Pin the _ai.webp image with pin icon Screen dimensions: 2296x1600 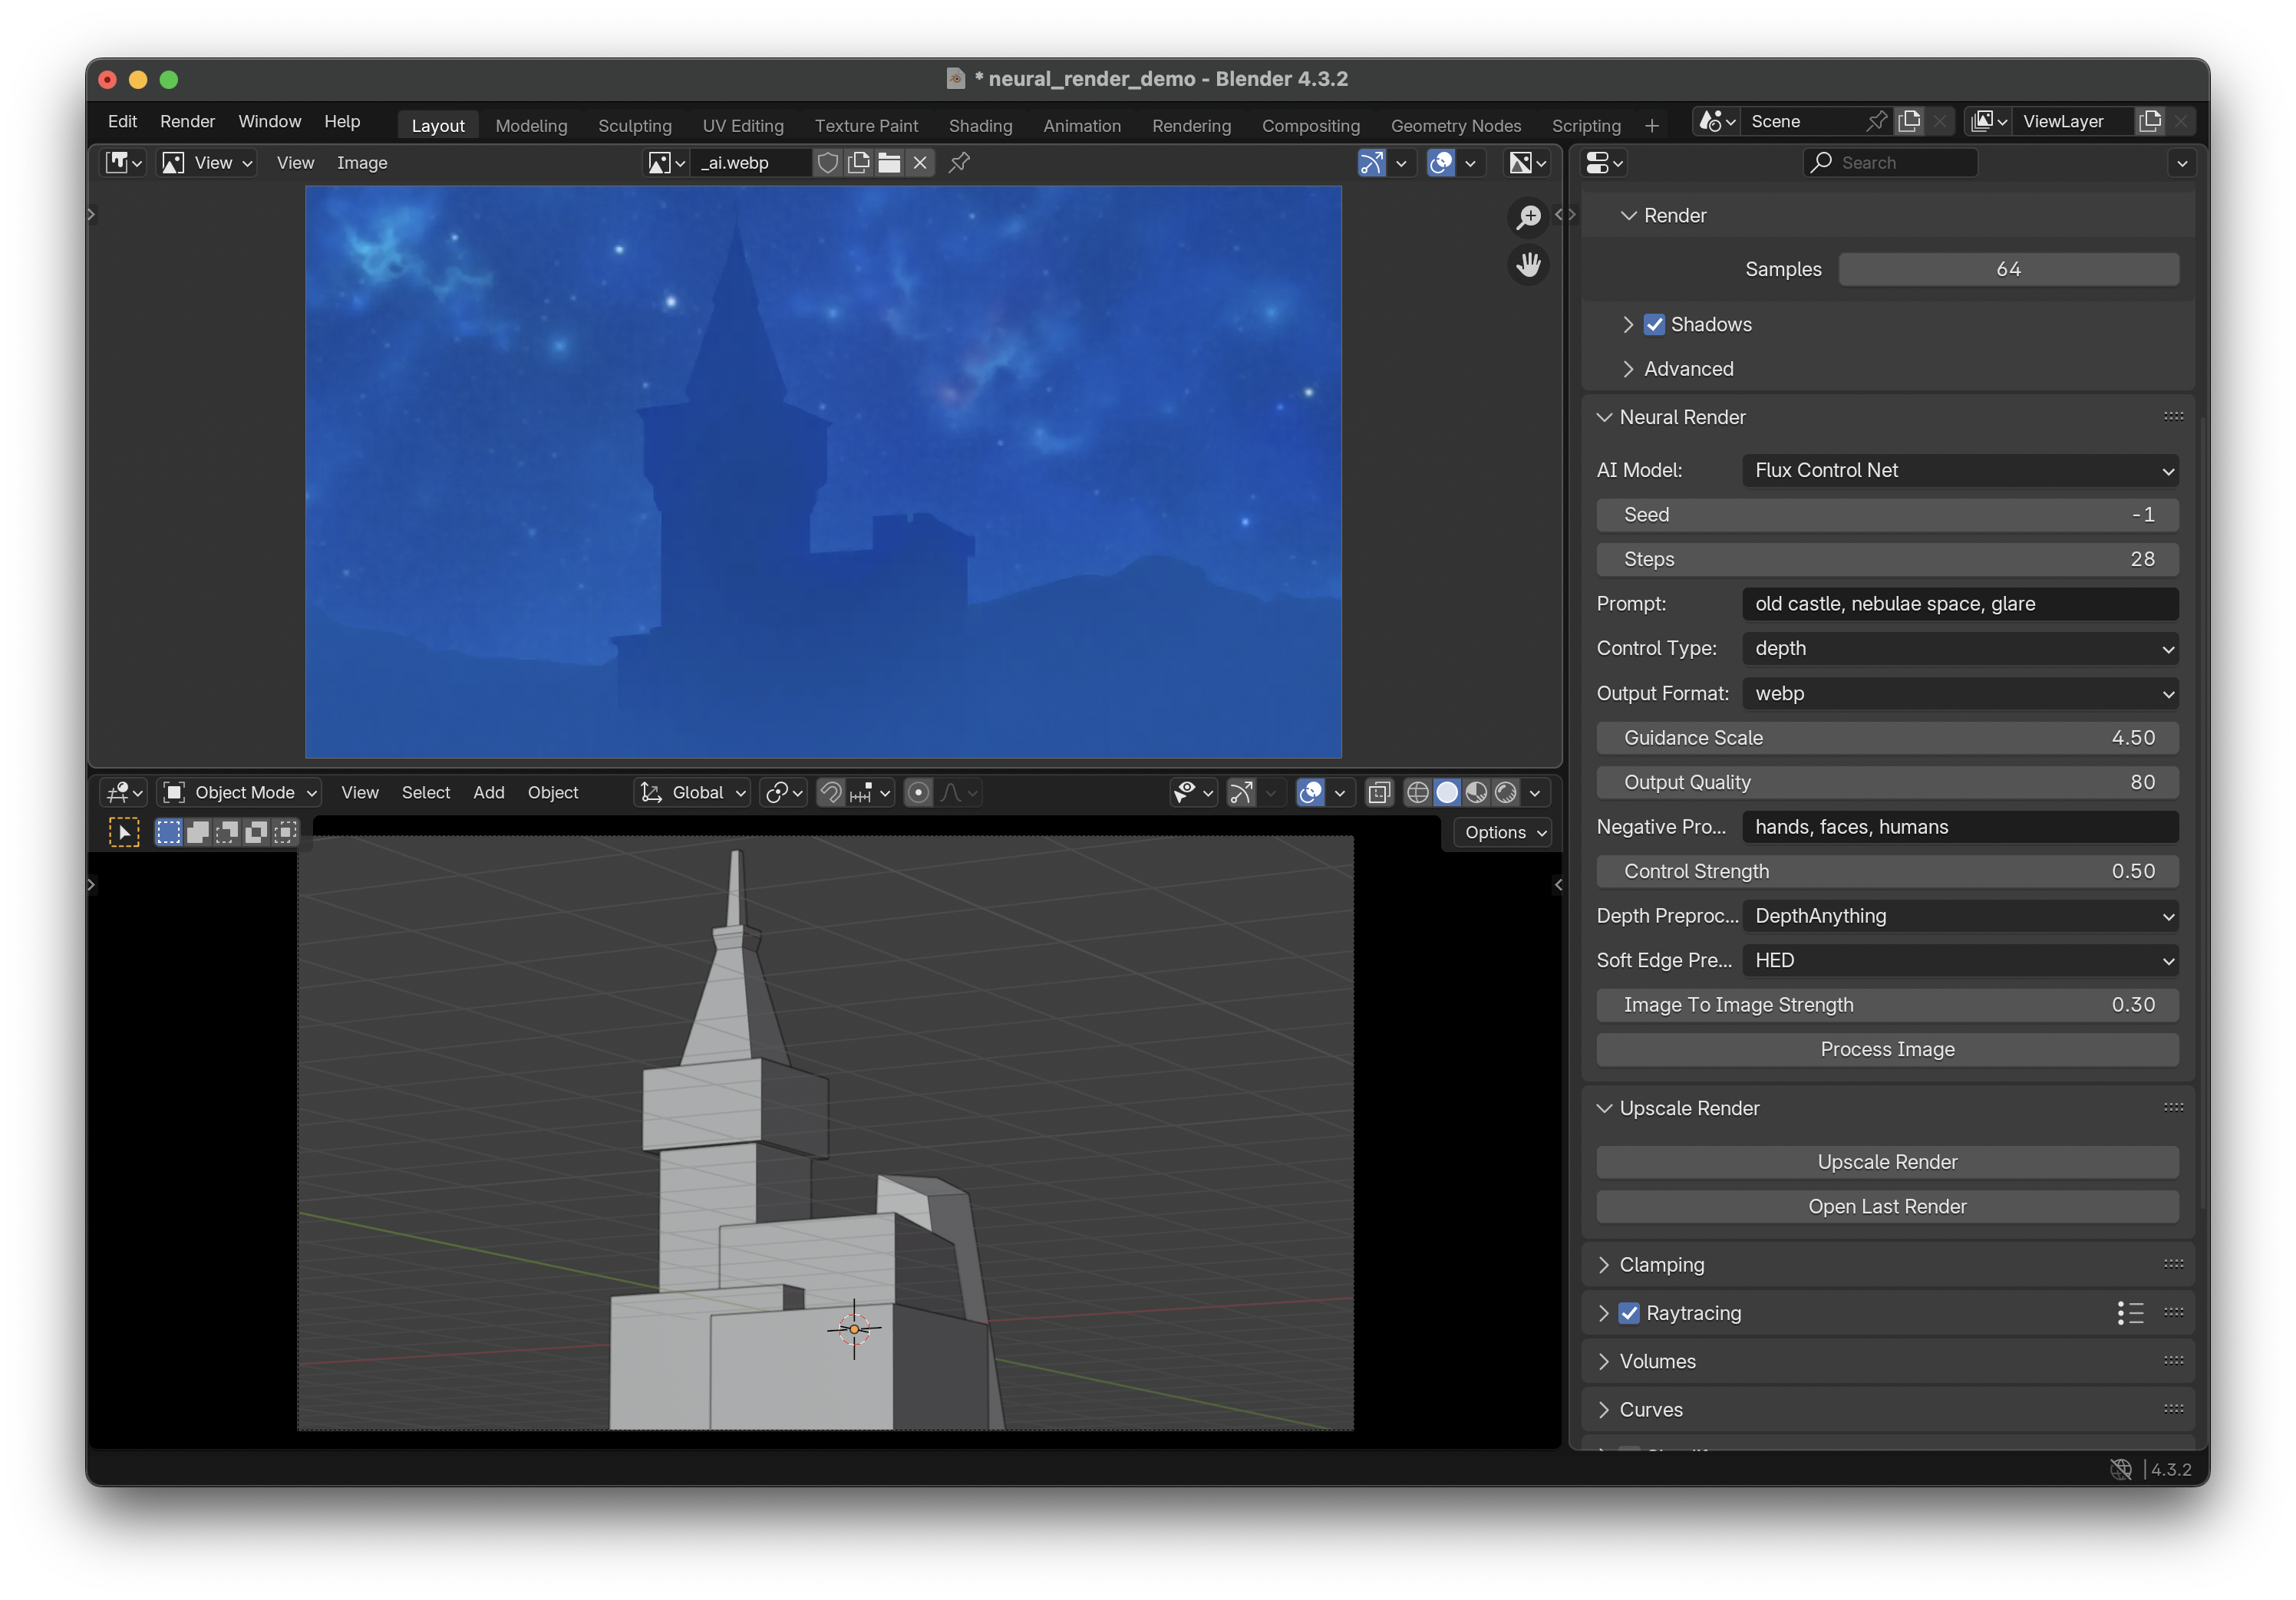pyautogui.click(x=959, y=162)
